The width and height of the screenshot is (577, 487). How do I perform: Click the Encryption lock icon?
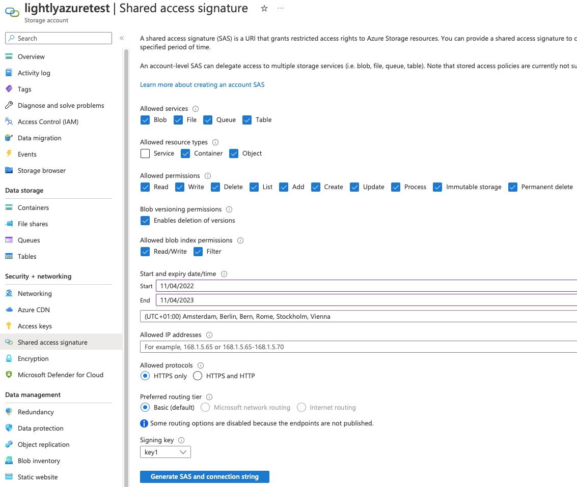tap(9, 358)
